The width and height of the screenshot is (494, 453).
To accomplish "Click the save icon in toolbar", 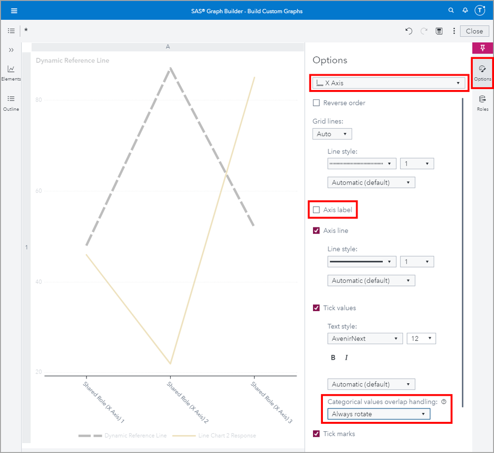I will point(439,31).
